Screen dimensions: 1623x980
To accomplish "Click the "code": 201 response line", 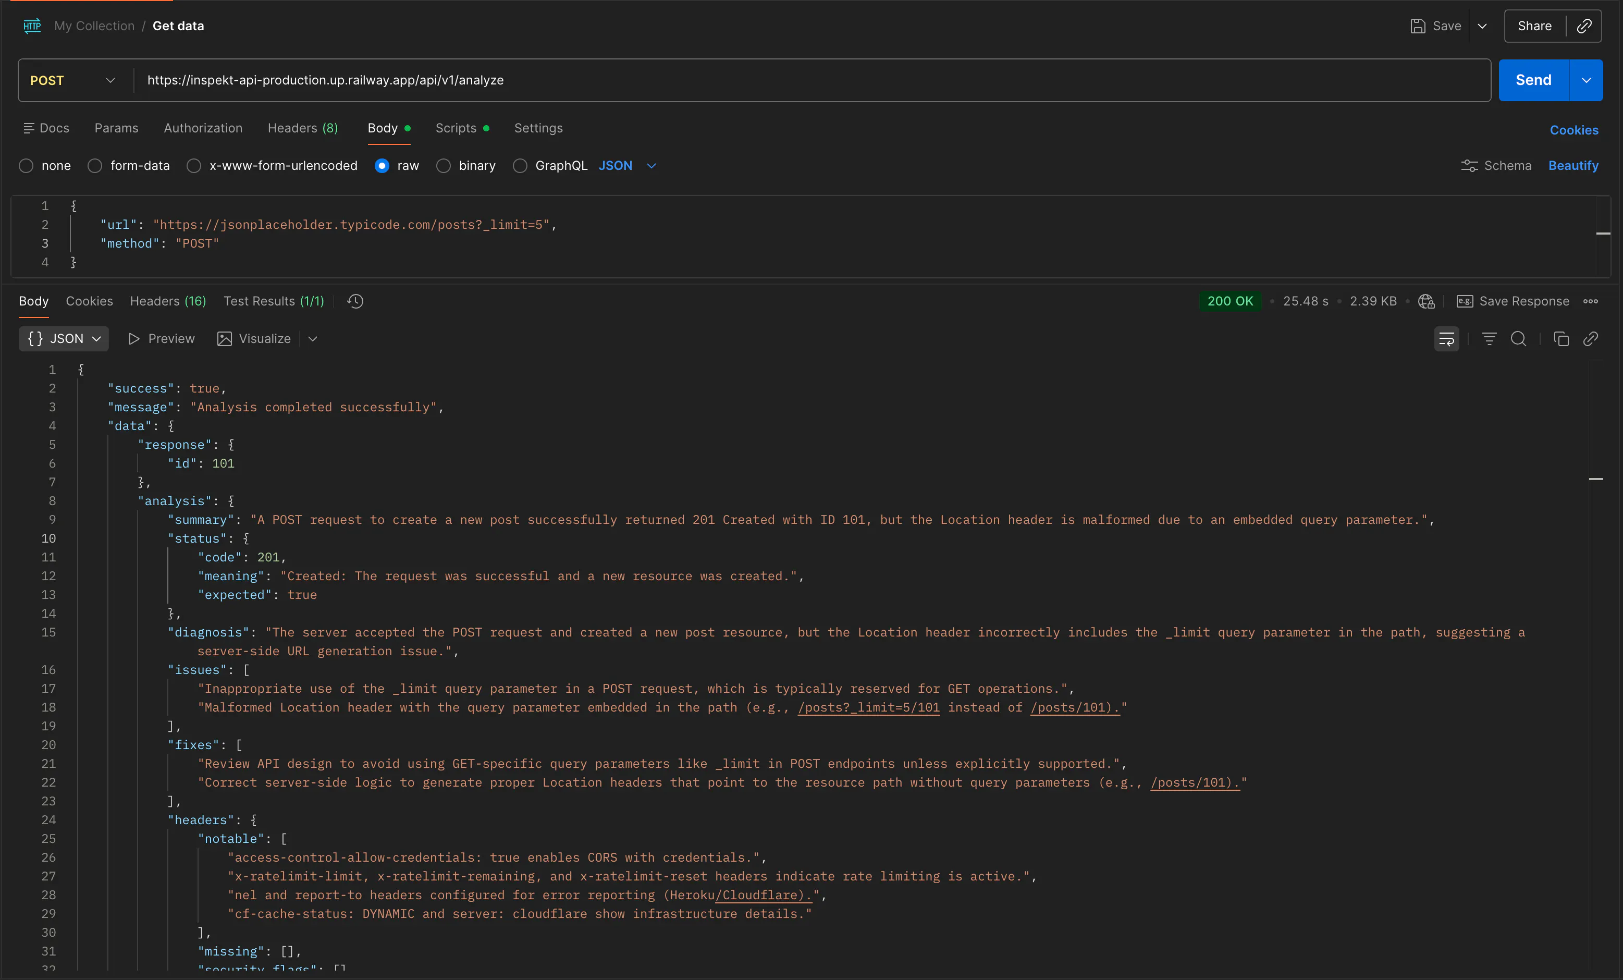I will [x=242, y=557].
